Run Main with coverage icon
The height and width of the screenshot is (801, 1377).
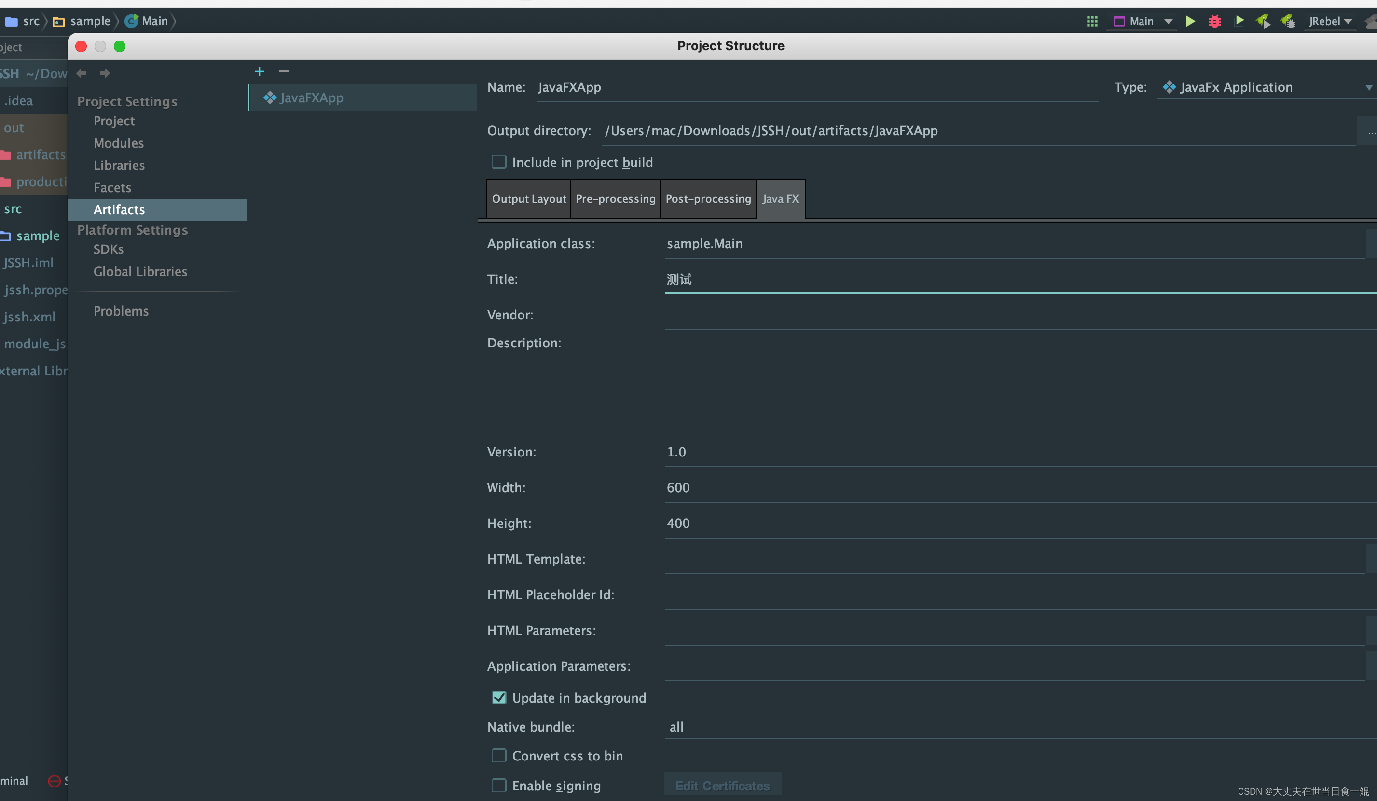[1239, 21]
